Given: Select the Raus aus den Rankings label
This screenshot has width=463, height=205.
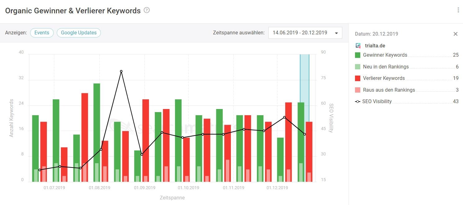Looking at the screenshot, I should [x=389, y=90].
